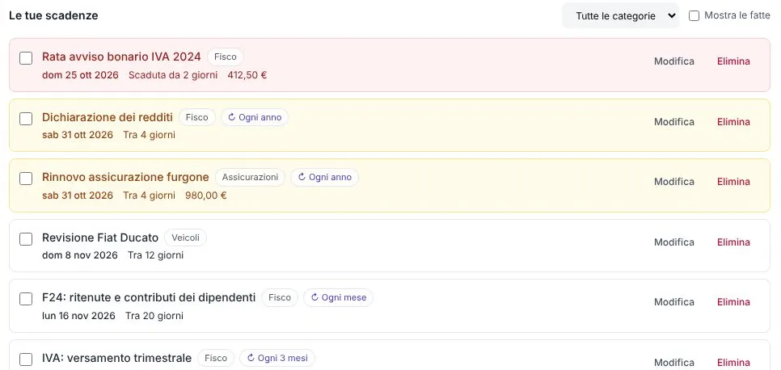Delete Rata avviso bonario IVA 2024
The image size is (781, 370).
(733, 61)
